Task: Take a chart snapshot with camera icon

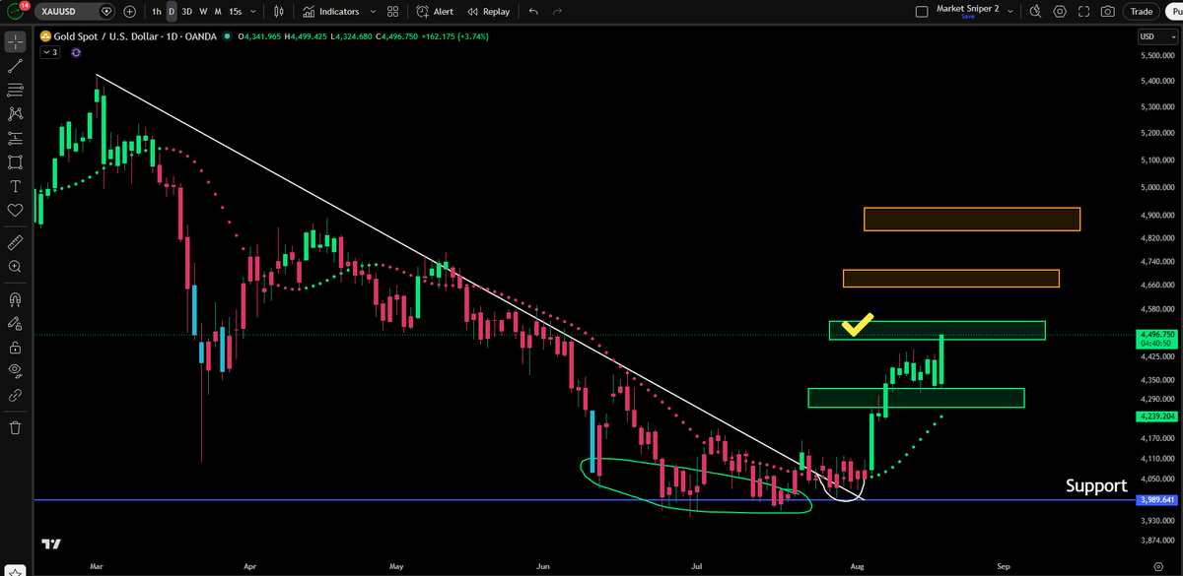Action: [x=1108, y=12]
